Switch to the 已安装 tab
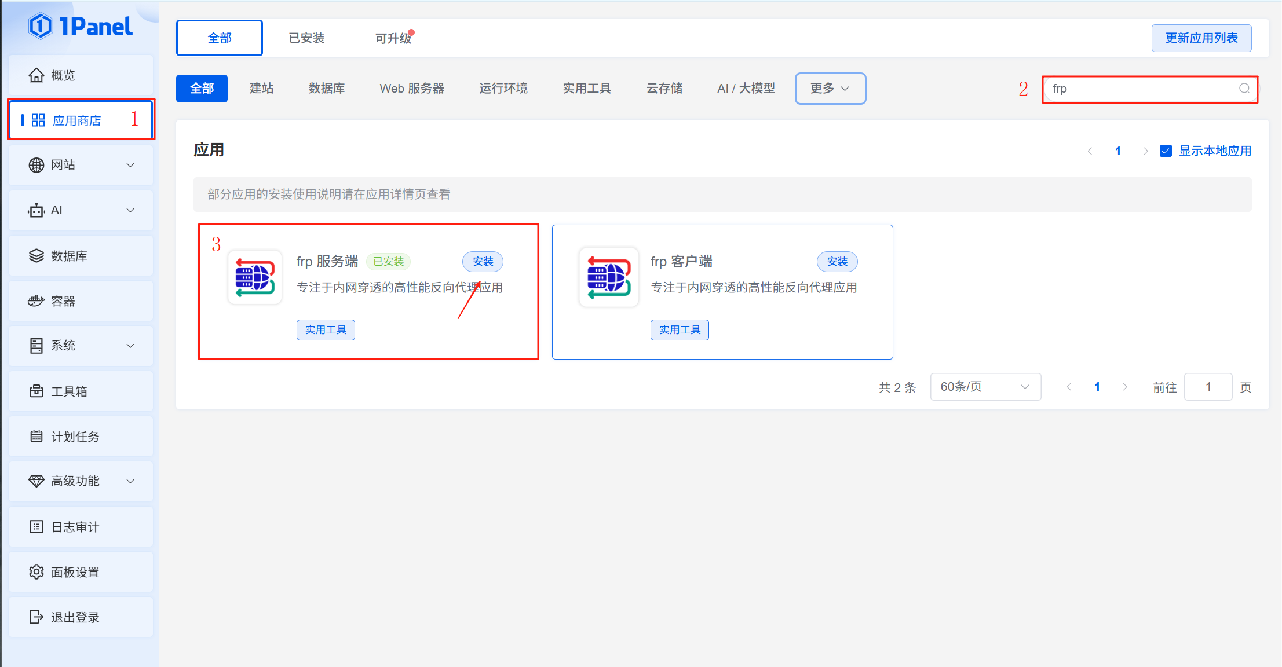Image resolution: width=1282 pixels, height=667 pixels. [306, 38]
